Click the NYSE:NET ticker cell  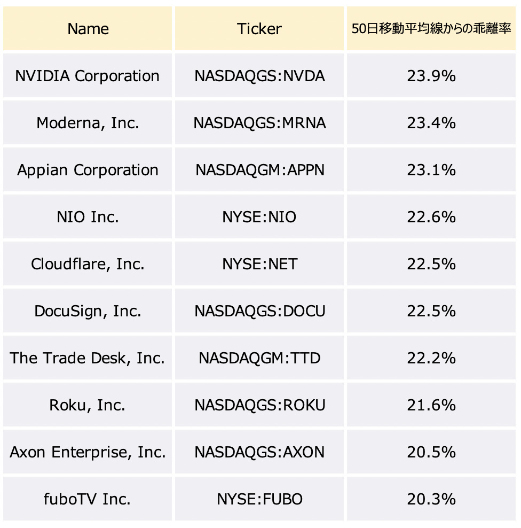point(259,263)
